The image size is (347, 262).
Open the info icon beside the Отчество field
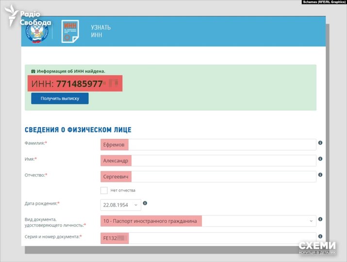[320, 175]
